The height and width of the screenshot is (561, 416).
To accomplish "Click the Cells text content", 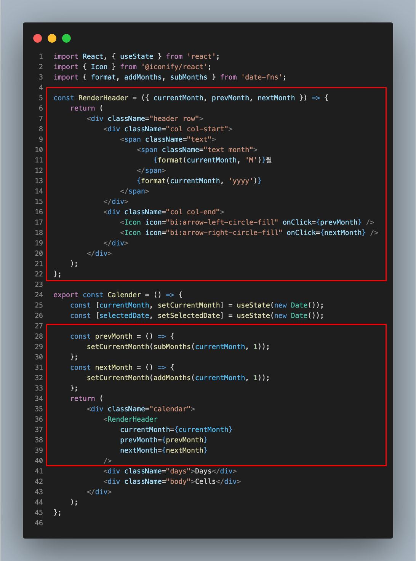I will coord(205,481).
